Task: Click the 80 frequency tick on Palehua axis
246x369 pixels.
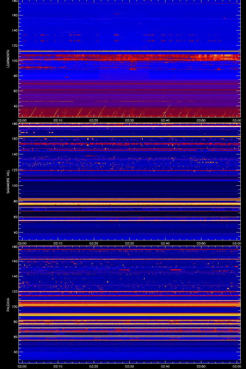Action: [15, 322]
